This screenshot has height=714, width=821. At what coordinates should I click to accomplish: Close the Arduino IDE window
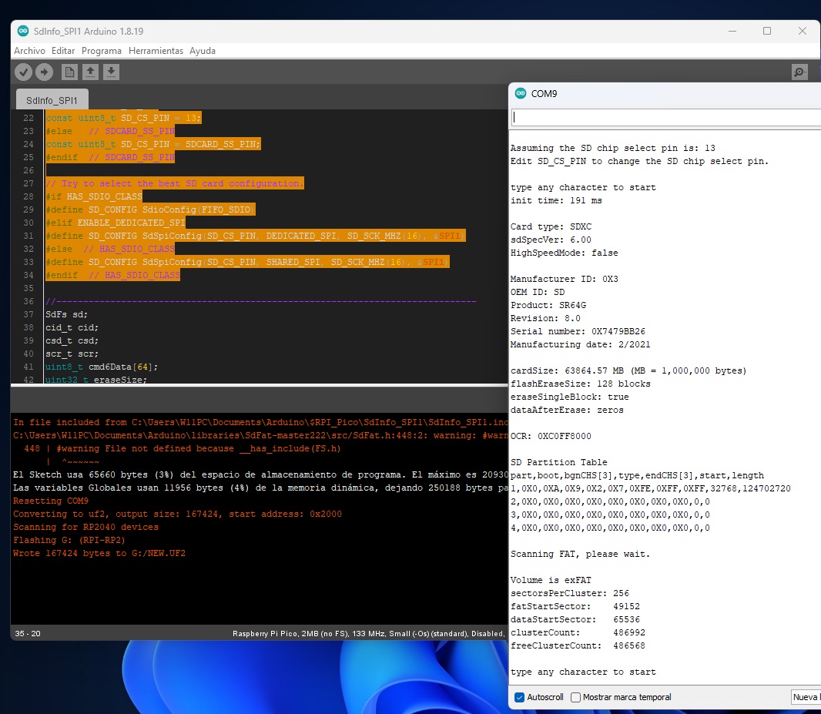pyautogui.click(x=803, y=31)
